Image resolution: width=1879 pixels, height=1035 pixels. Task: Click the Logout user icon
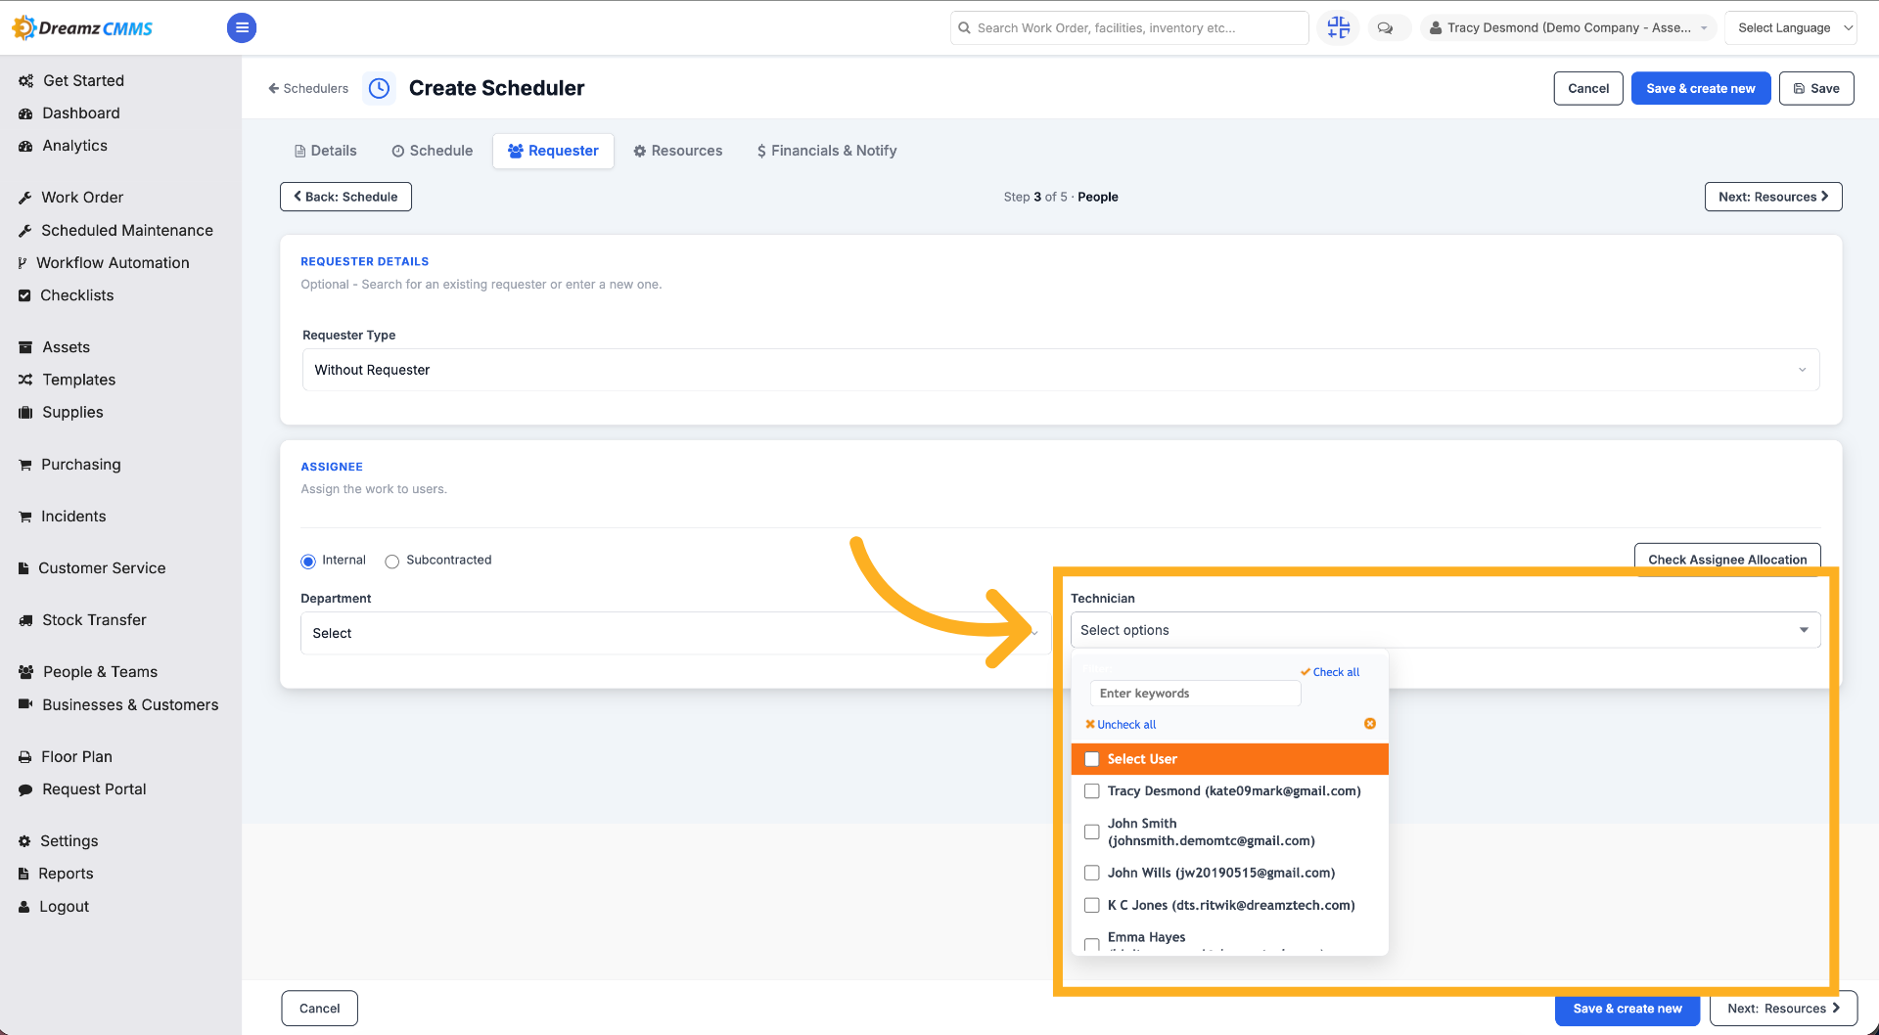tap(23, 907)
